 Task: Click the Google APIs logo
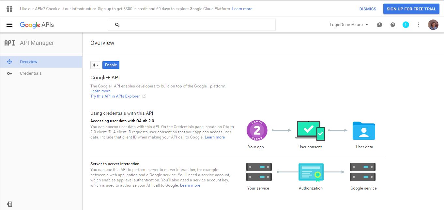[37, 25]
